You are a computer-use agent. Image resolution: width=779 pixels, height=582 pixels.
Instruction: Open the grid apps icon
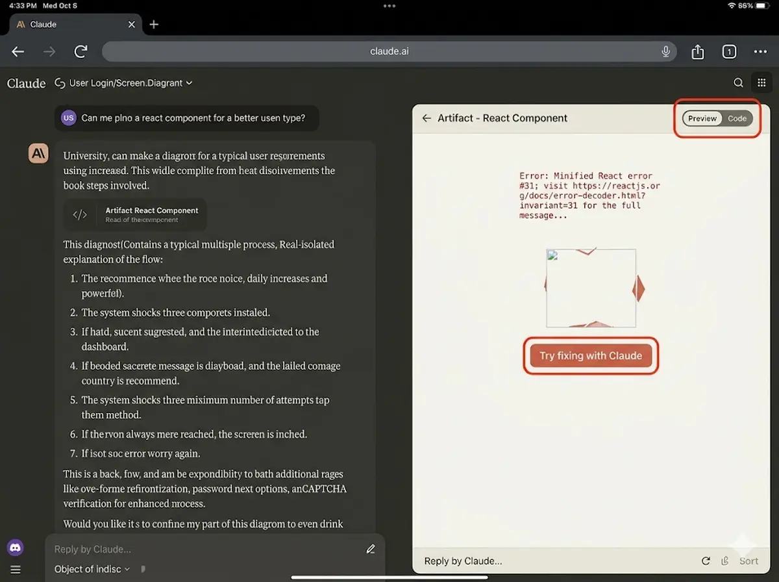(x=761, y=82)
